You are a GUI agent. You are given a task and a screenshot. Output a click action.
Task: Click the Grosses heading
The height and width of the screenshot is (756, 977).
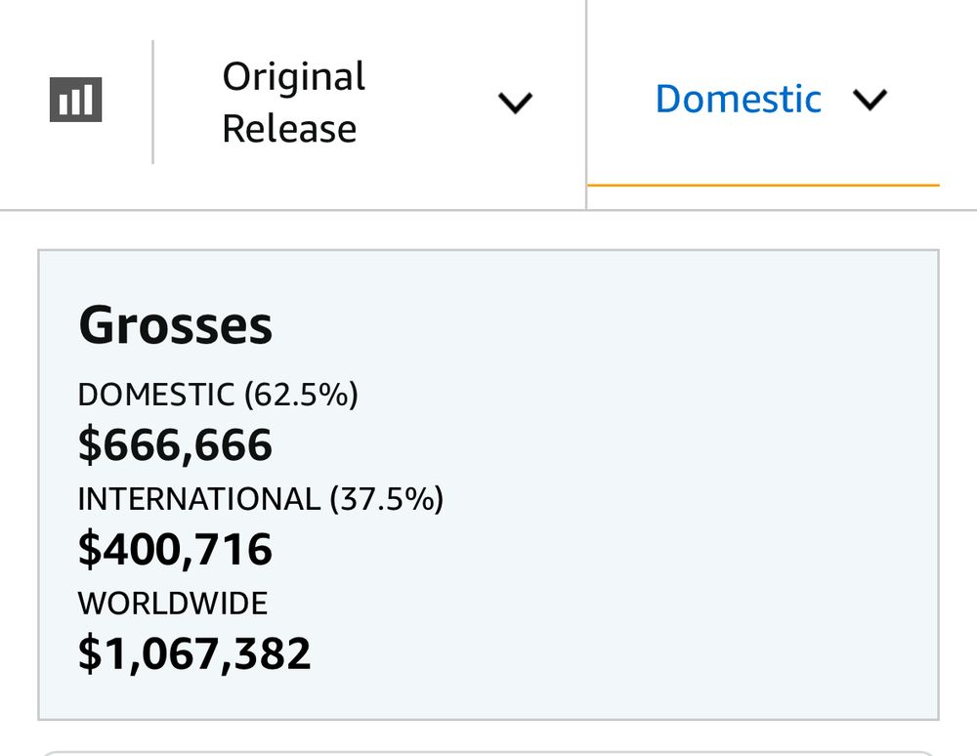click(x=175, y=325)
